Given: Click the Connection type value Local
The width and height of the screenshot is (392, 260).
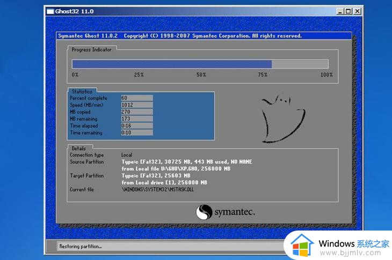Looking at the screenshot, I should pos(127,155).
